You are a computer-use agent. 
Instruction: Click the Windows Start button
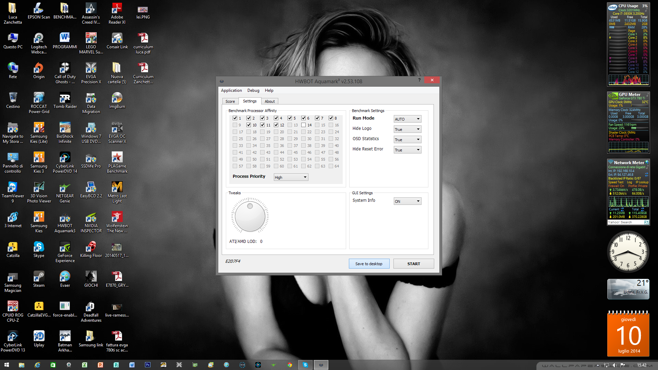click(x=6, y=365)
